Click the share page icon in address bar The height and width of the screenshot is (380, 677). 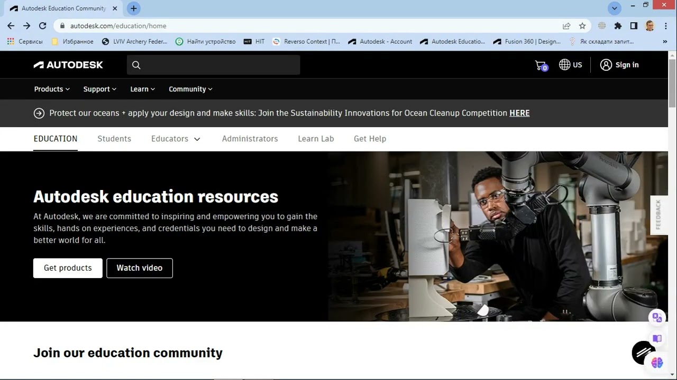click(x=566, y=25)
